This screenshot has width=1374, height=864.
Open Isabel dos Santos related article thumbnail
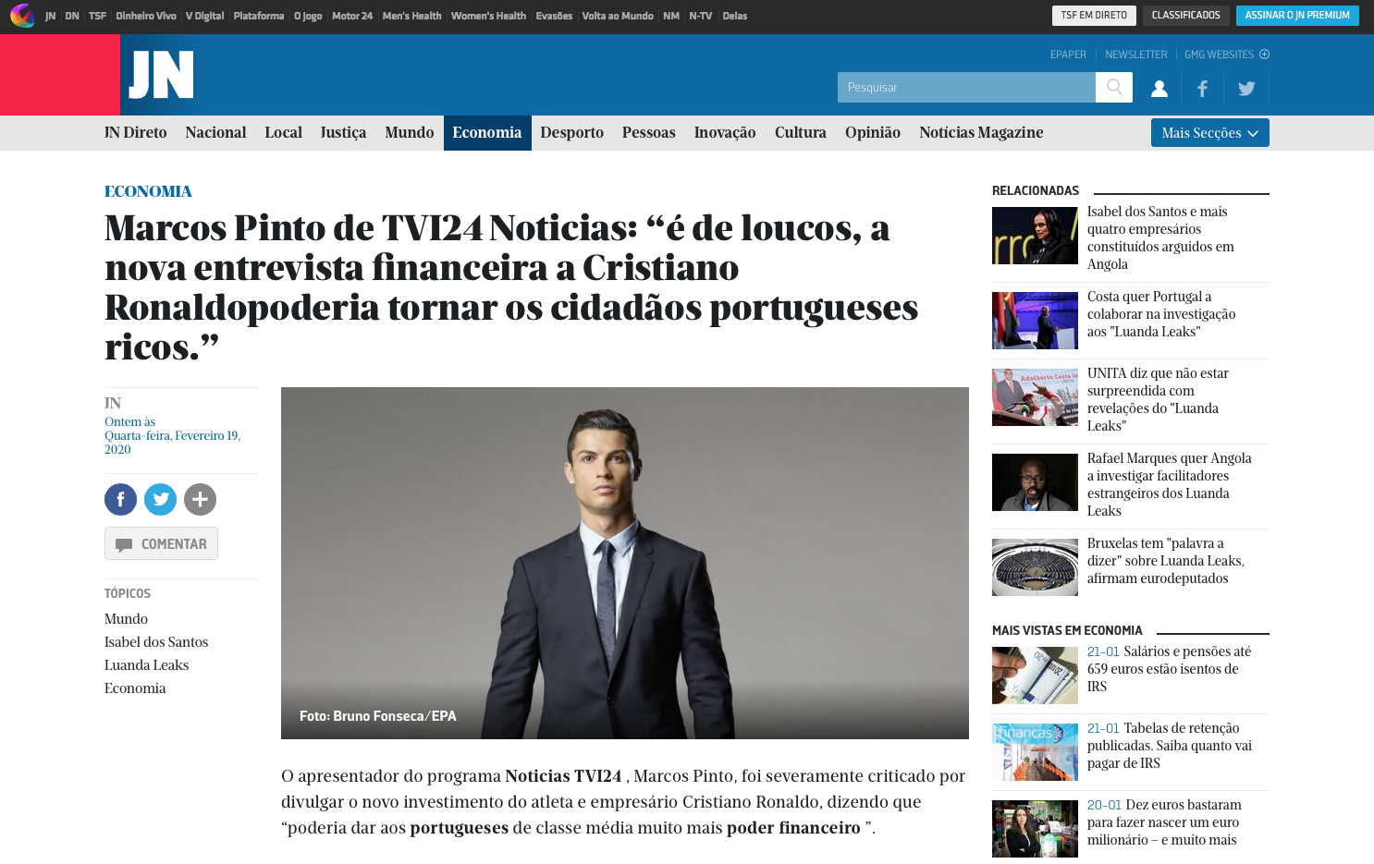pyautogui.click(x=1035, y=236)
